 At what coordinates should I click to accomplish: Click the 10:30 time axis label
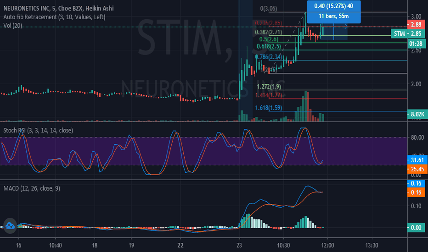click(283, 246)
